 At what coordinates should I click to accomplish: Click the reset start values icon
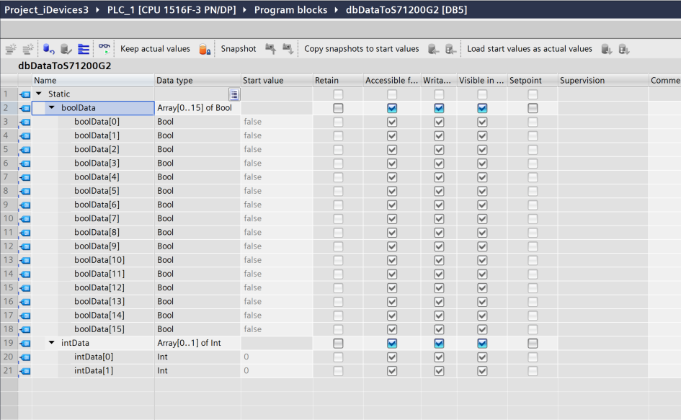pyautogui.click(x=49, y=49)
